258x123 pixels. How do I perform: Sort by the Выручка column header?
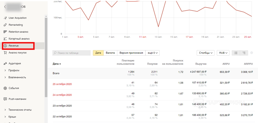201,64
